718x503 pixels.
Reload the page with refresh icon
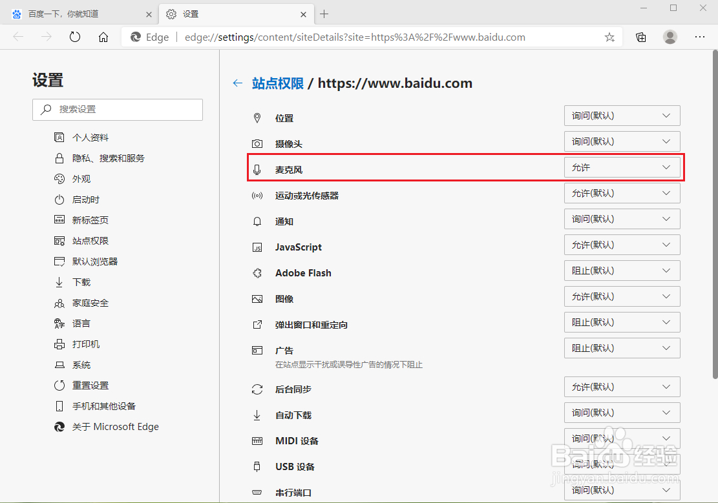pyautogui.click(x=74, y=37)
